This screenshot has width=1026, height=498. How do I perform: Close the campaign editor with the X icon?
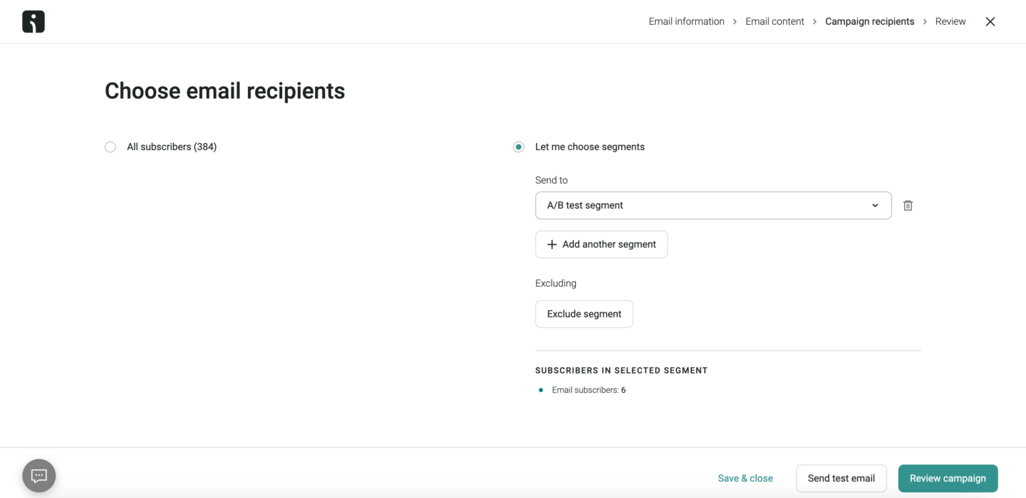pyautogui.click(x=990, y=21)
